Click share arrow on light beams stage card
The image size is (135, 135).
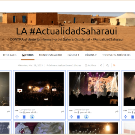(x=117, y=112)
